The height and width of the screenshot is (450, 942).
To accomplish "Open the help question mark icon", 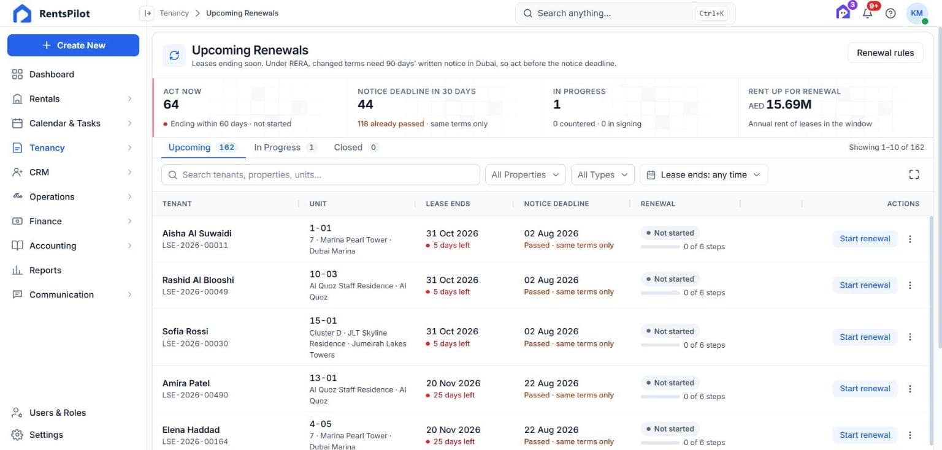I will click(891, 13).
